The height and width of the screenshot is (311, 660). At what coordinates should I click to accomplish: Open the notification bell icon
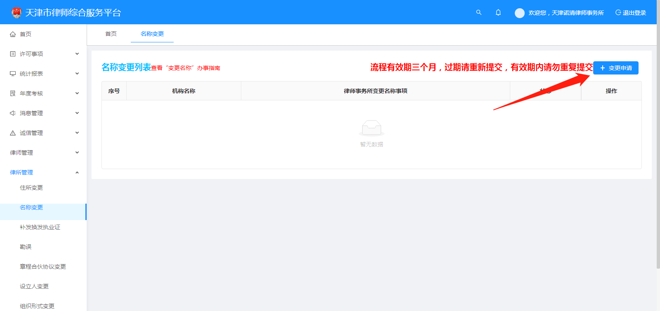[x=498, y=12]
